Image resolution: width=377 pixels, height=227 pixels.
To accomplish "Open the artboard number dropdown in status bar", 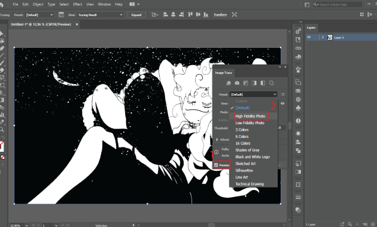I will [56, 225].
